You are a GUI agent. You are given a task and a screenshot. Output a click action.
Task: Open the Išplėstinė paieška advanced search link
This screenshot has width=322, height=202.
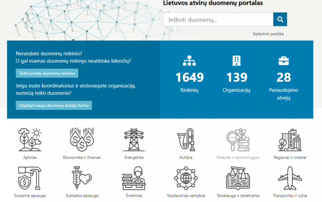[268, 34]
